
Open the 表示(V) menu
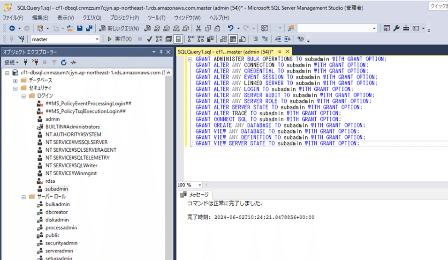click(x=65, y=18)
